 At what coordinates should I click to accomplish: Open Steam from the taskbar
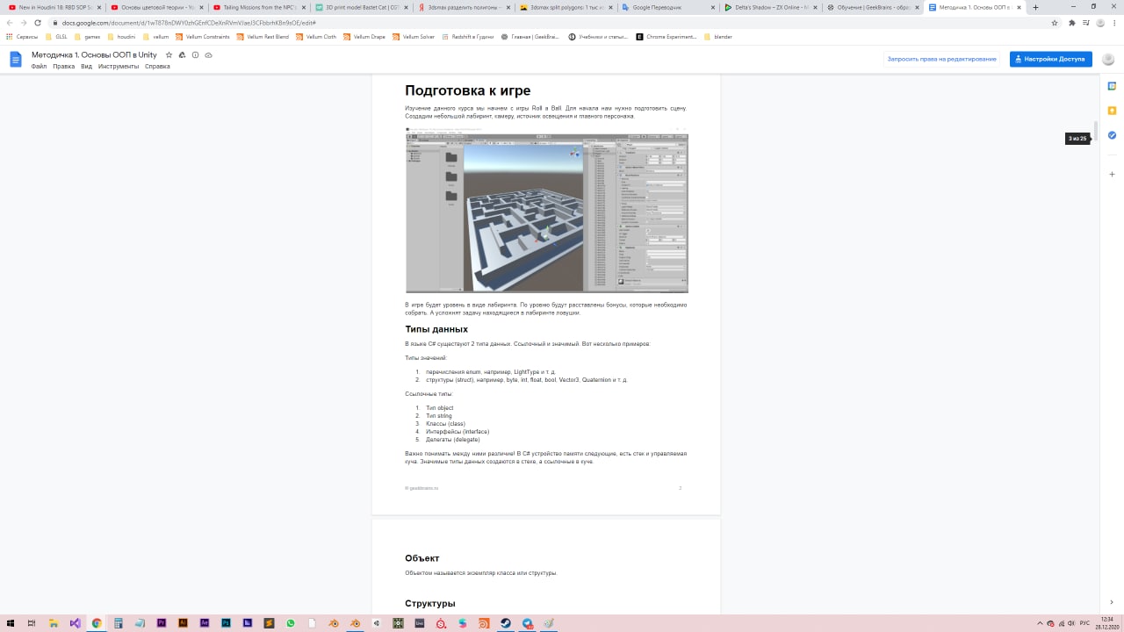click(505, 623)
